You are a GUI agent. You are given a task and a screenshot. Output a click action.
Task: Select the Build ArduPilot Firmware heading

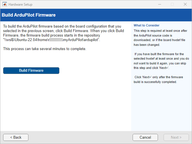click(x=29, y=15)
